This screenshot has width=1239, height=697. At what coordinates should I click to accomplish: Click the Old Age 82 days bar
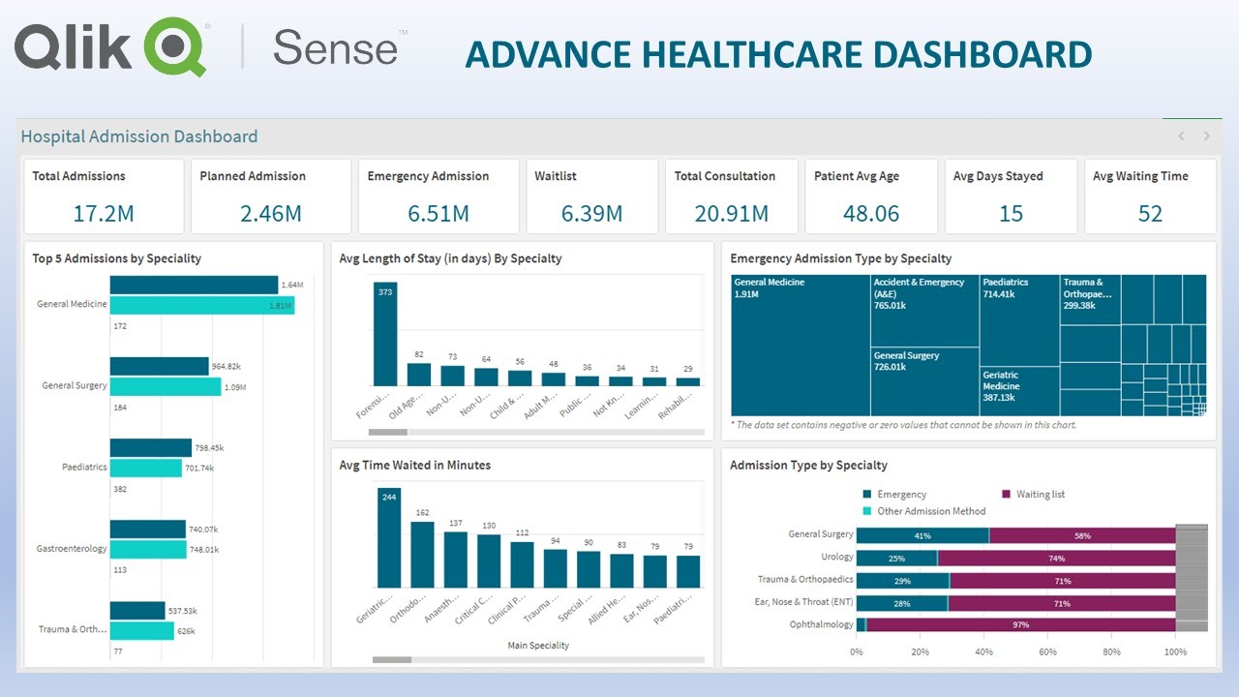pos(419,375)
